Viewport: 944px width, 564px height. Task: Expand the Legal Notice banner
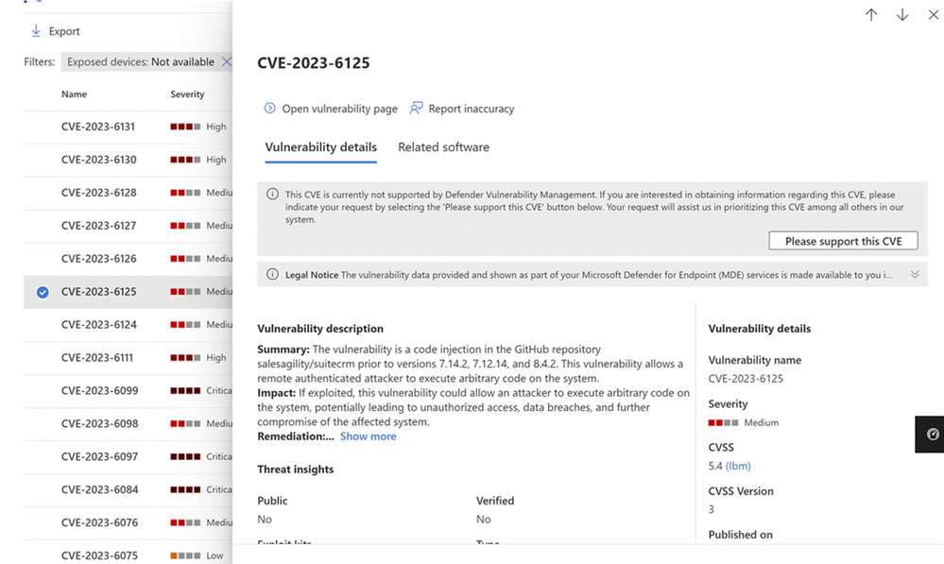(915, 275)
